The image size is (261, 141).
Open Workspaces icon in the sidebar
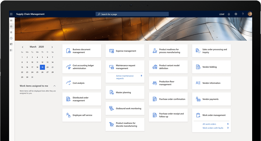(x=11, y=44)
